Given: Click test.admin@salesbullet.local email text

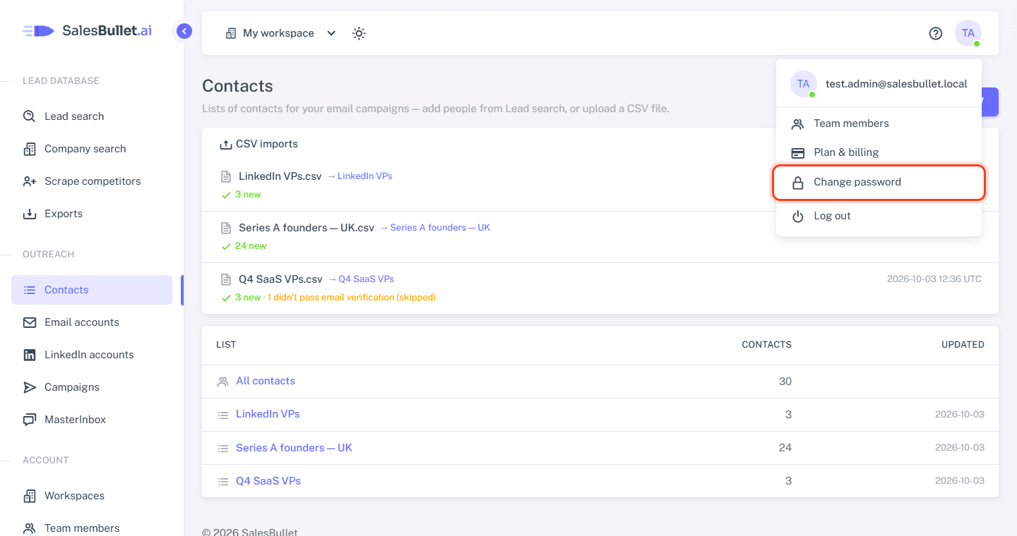Looking at the screenshot, I should [x=896, y=84].
